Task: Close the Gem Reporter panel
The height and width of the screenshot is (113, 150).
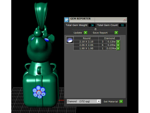Action: [x=125, y=19]
